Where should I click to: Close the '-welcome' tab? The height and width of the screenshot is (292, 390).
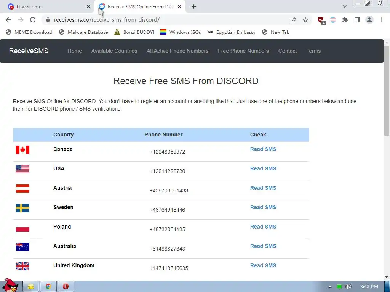88,7
